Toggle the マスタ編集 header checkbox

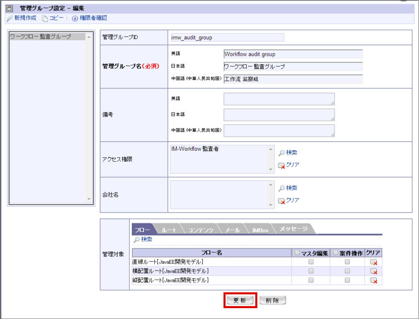click(297, 253)
